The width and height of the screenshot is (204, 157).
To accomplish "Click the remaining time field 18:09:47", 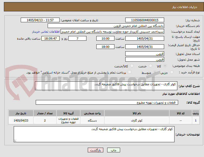I will [50, 39].
